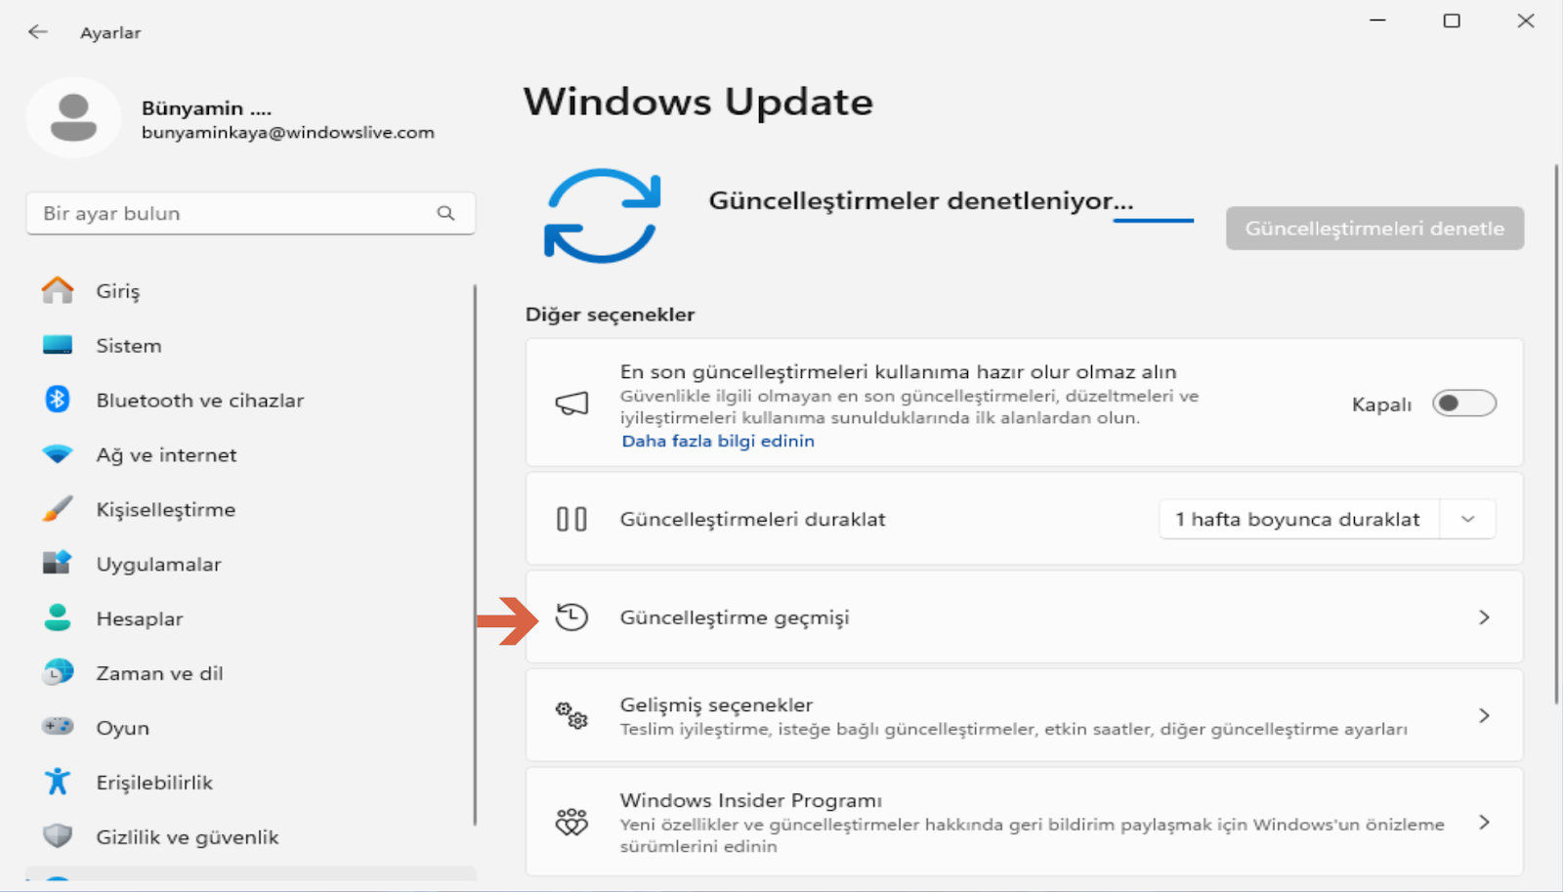Click the Gizlilik ve güvenlik shield icon
The width and height of the screenshot is (1563, 892).
click(58, 836)
